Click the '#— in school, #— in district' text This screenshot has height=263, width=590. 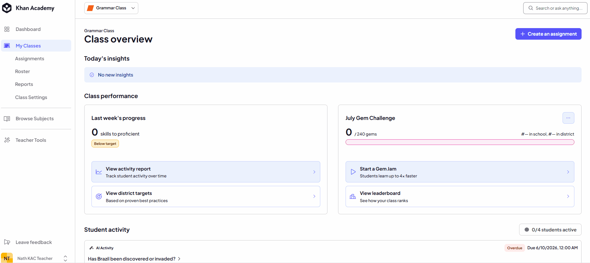pyautogui.click(x=548, y=134)
